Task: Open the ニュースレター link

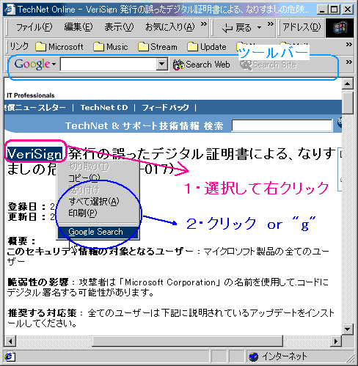Action: click(34, 107)
